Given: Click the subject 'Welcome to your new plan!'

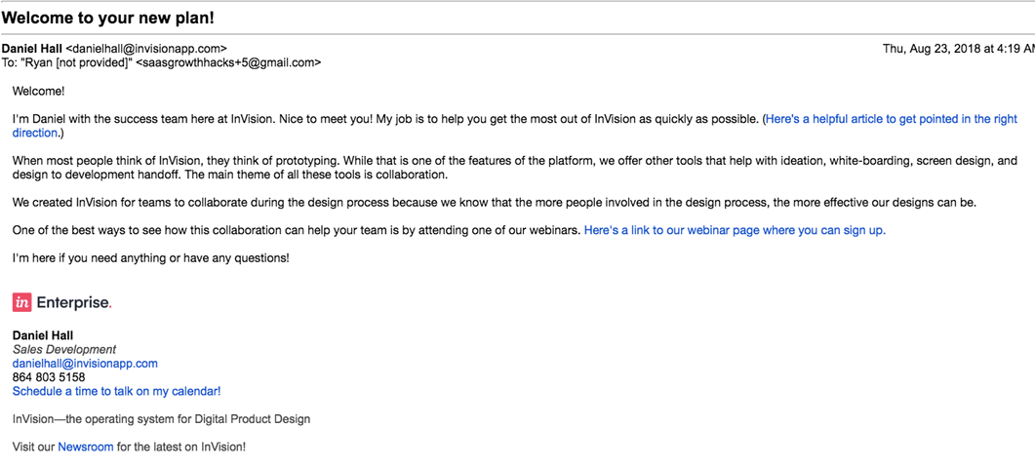Looking at the screenshot, I should [x=108, y=18].
